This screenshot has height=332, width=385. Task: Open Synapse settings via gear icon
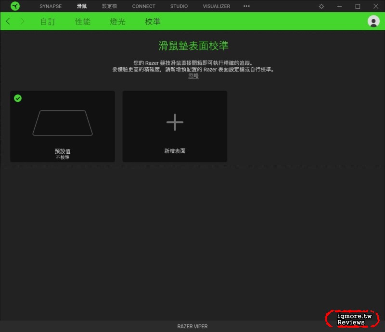(321, 6)
